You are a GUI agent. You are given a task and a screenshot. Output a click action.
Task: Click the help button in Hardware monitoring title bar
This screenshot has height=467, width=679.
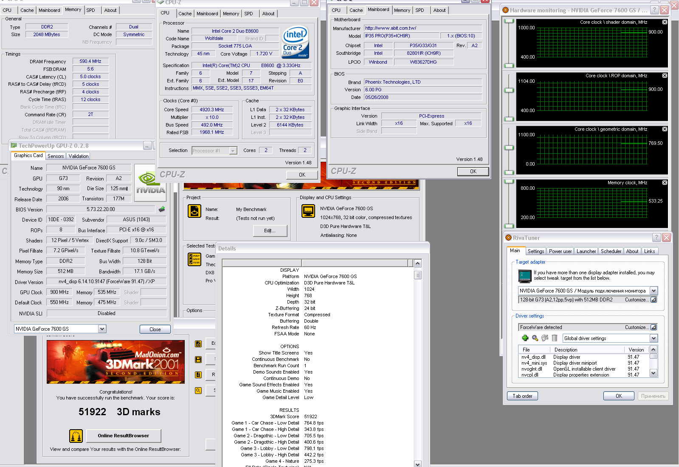tap(654, 10)
